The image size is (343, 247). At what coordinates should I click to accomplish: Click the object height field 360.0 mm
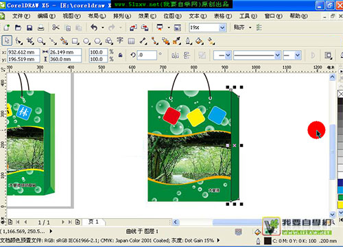click(65, 59)
